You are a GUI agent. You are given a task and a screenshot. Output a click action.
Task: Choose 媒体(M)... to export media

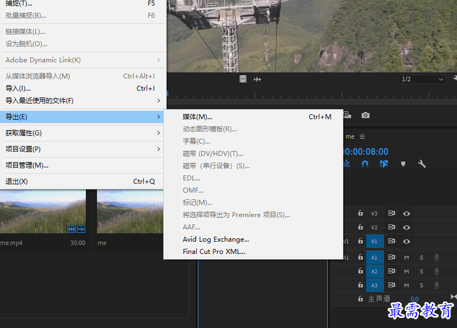(253, 117)
